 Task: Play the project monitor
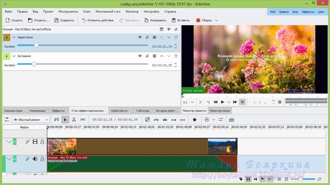(222, 102)
